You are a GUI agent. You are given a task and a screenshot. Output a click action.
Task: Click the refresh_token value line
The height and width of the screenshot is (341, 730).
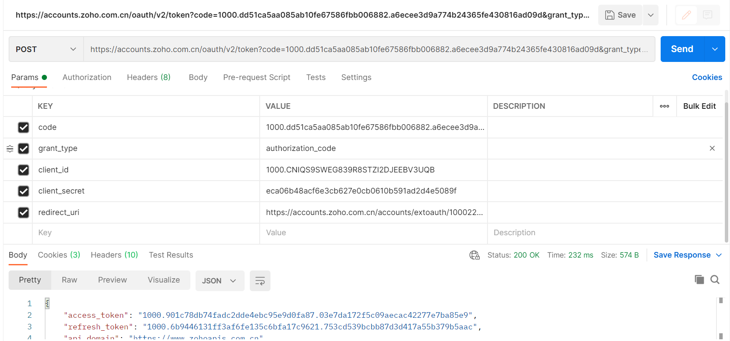(310, 327)
